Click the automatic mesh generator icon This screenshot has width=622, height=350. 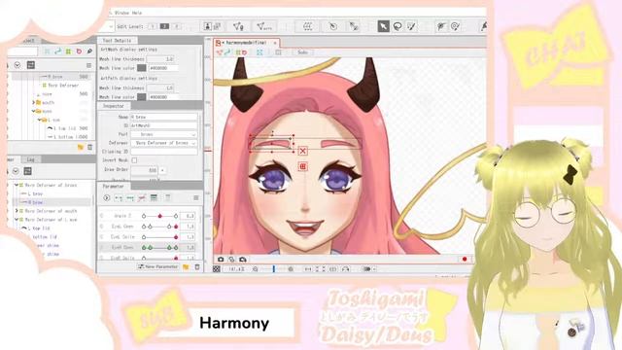pos(263,26)
